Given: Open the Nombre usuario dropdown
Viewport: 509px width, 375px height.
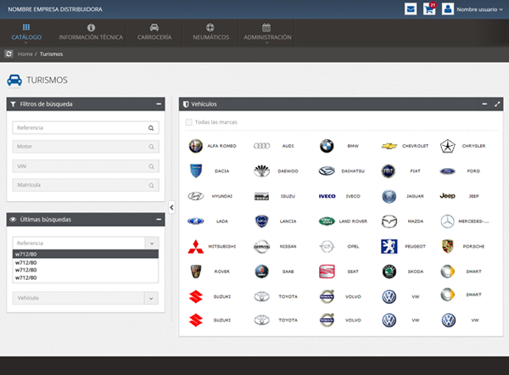Looking at the screenshot, I should 479,9.
